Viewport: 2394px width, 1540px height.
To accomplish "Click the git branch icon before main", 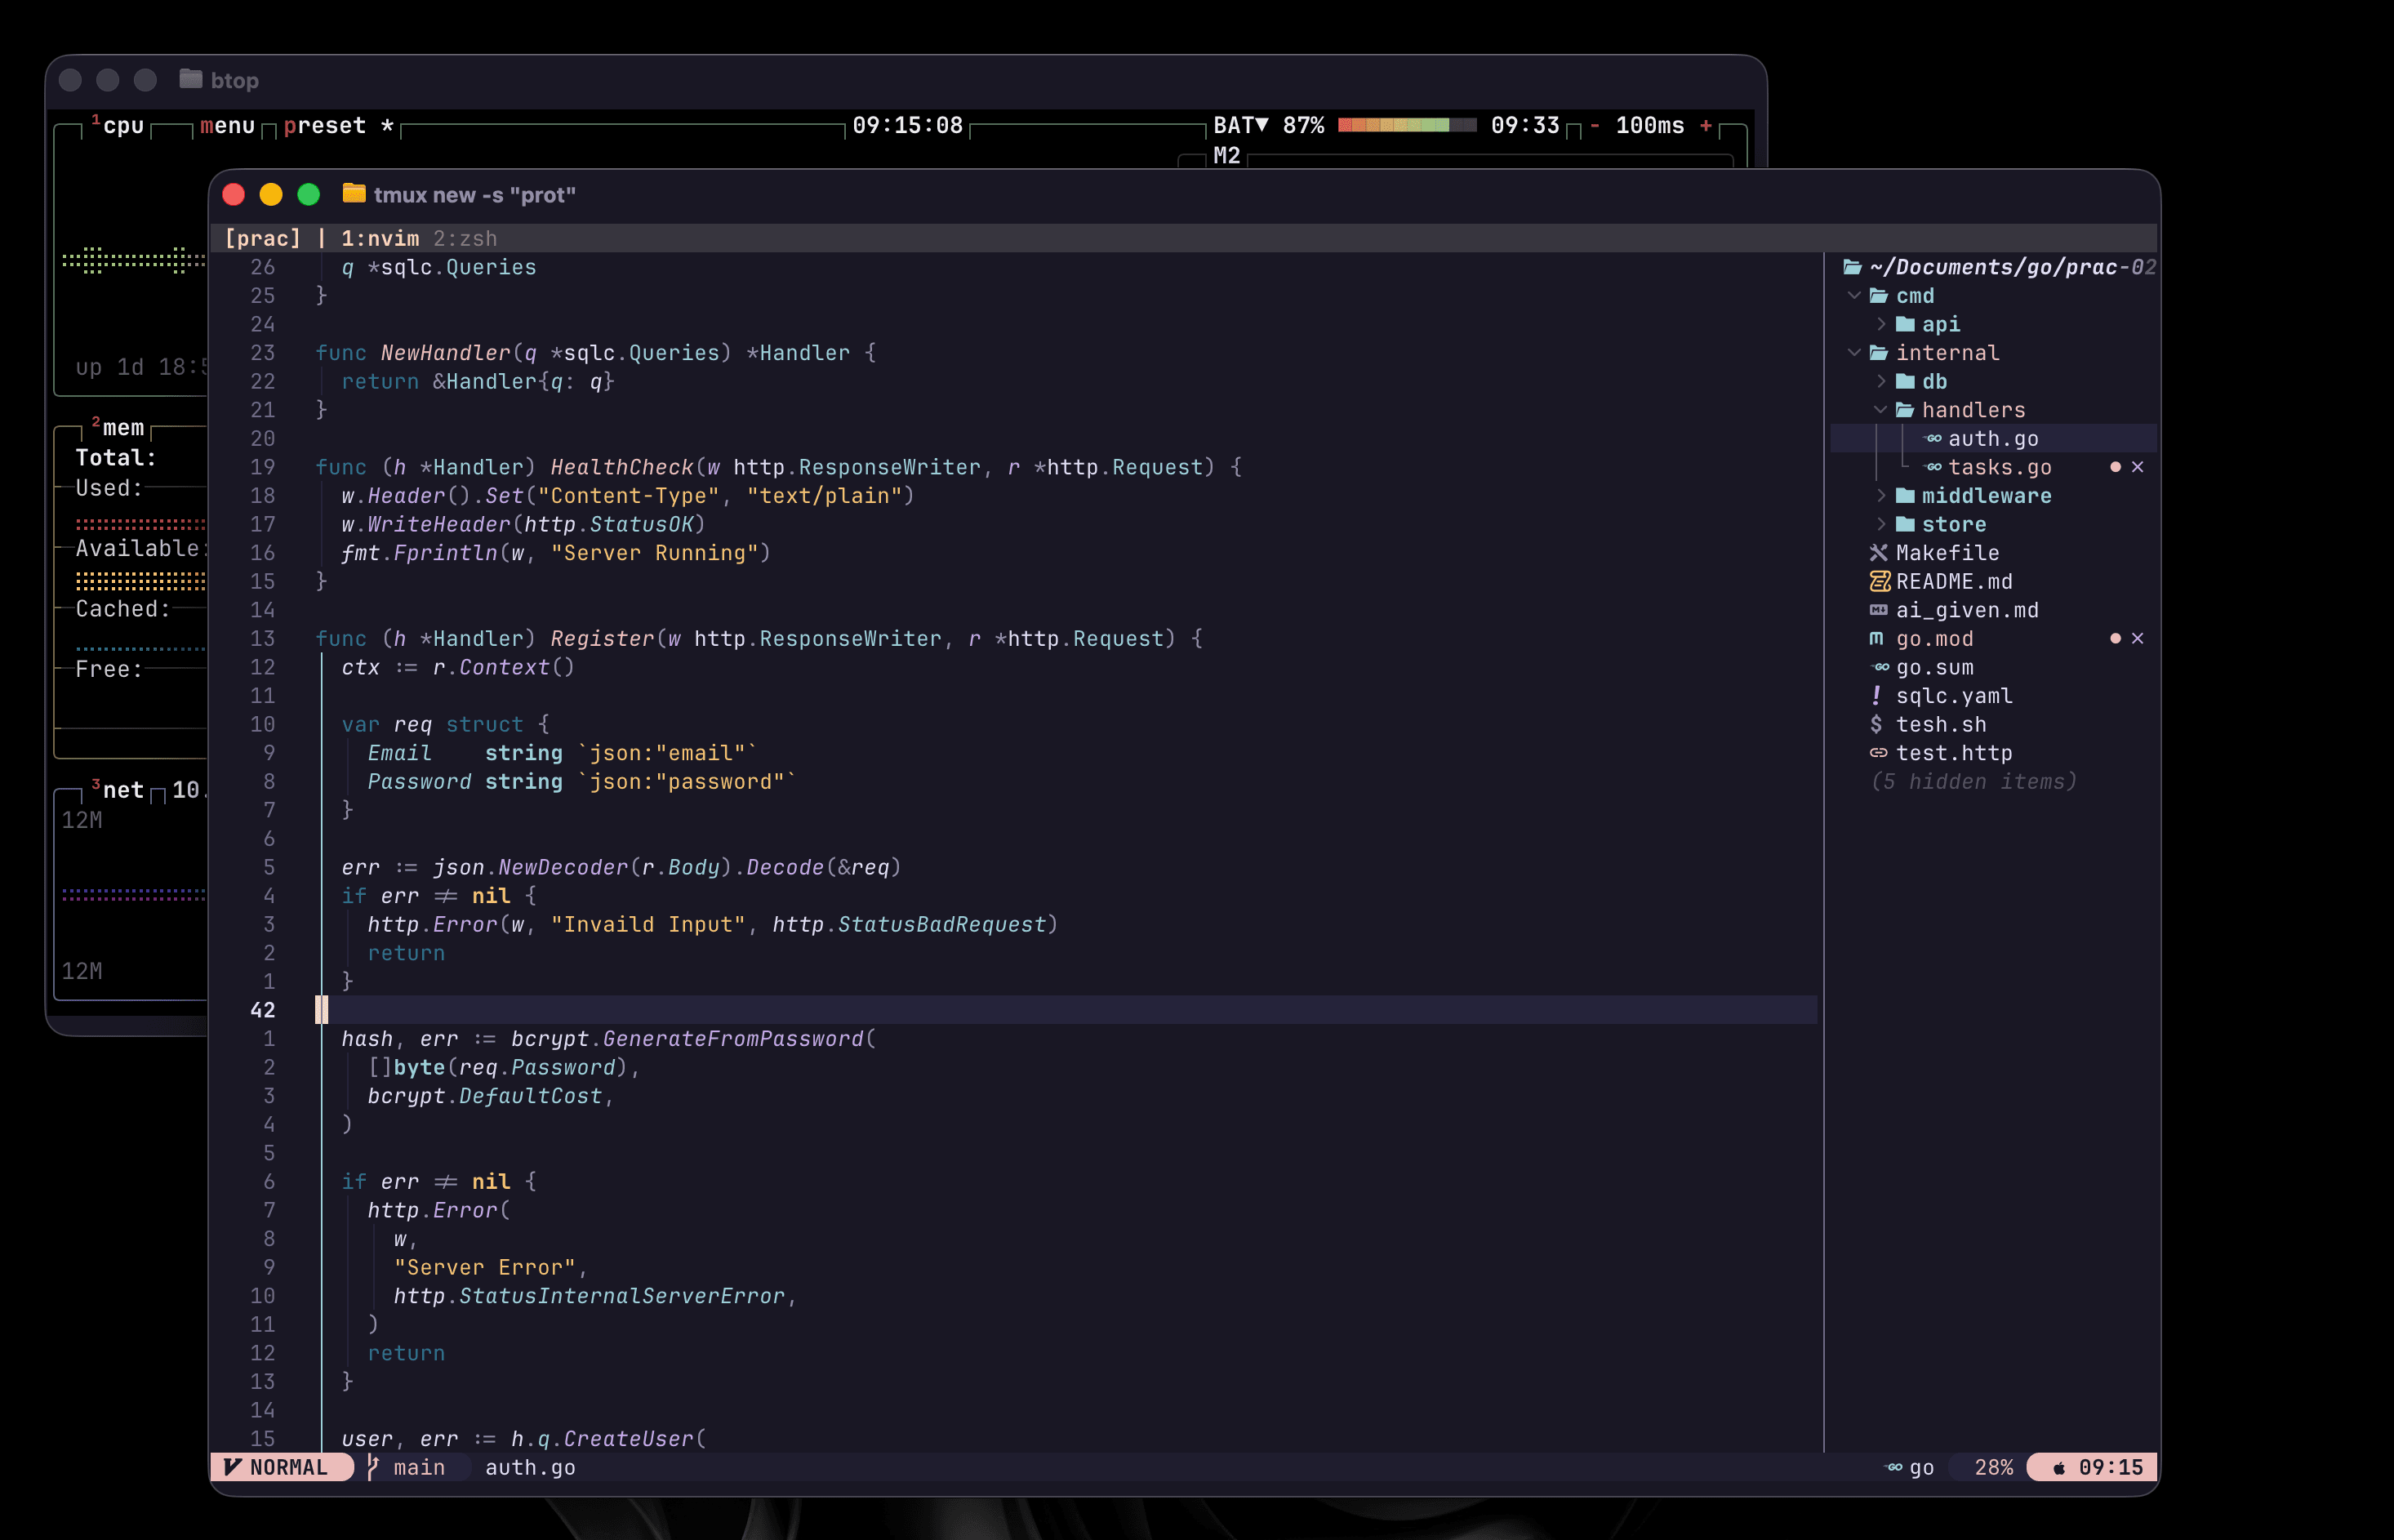I will coord(373,1467).
